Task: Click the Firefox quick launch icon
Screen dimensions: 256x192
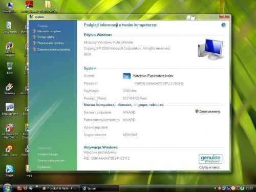Action: [25, 188]
